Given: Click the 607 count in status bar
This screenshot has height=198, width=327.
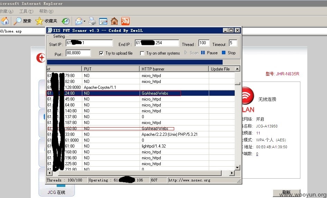Looking at the screenshot, I should 154,180.
